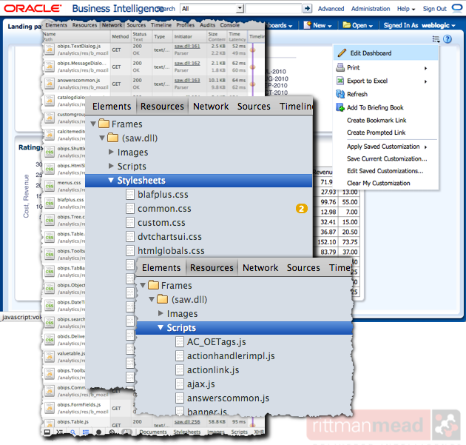Click the Refresh icon in page menu
Viewport: 466px width, 445px height.
pyautogui.click(x=340, y=94)
